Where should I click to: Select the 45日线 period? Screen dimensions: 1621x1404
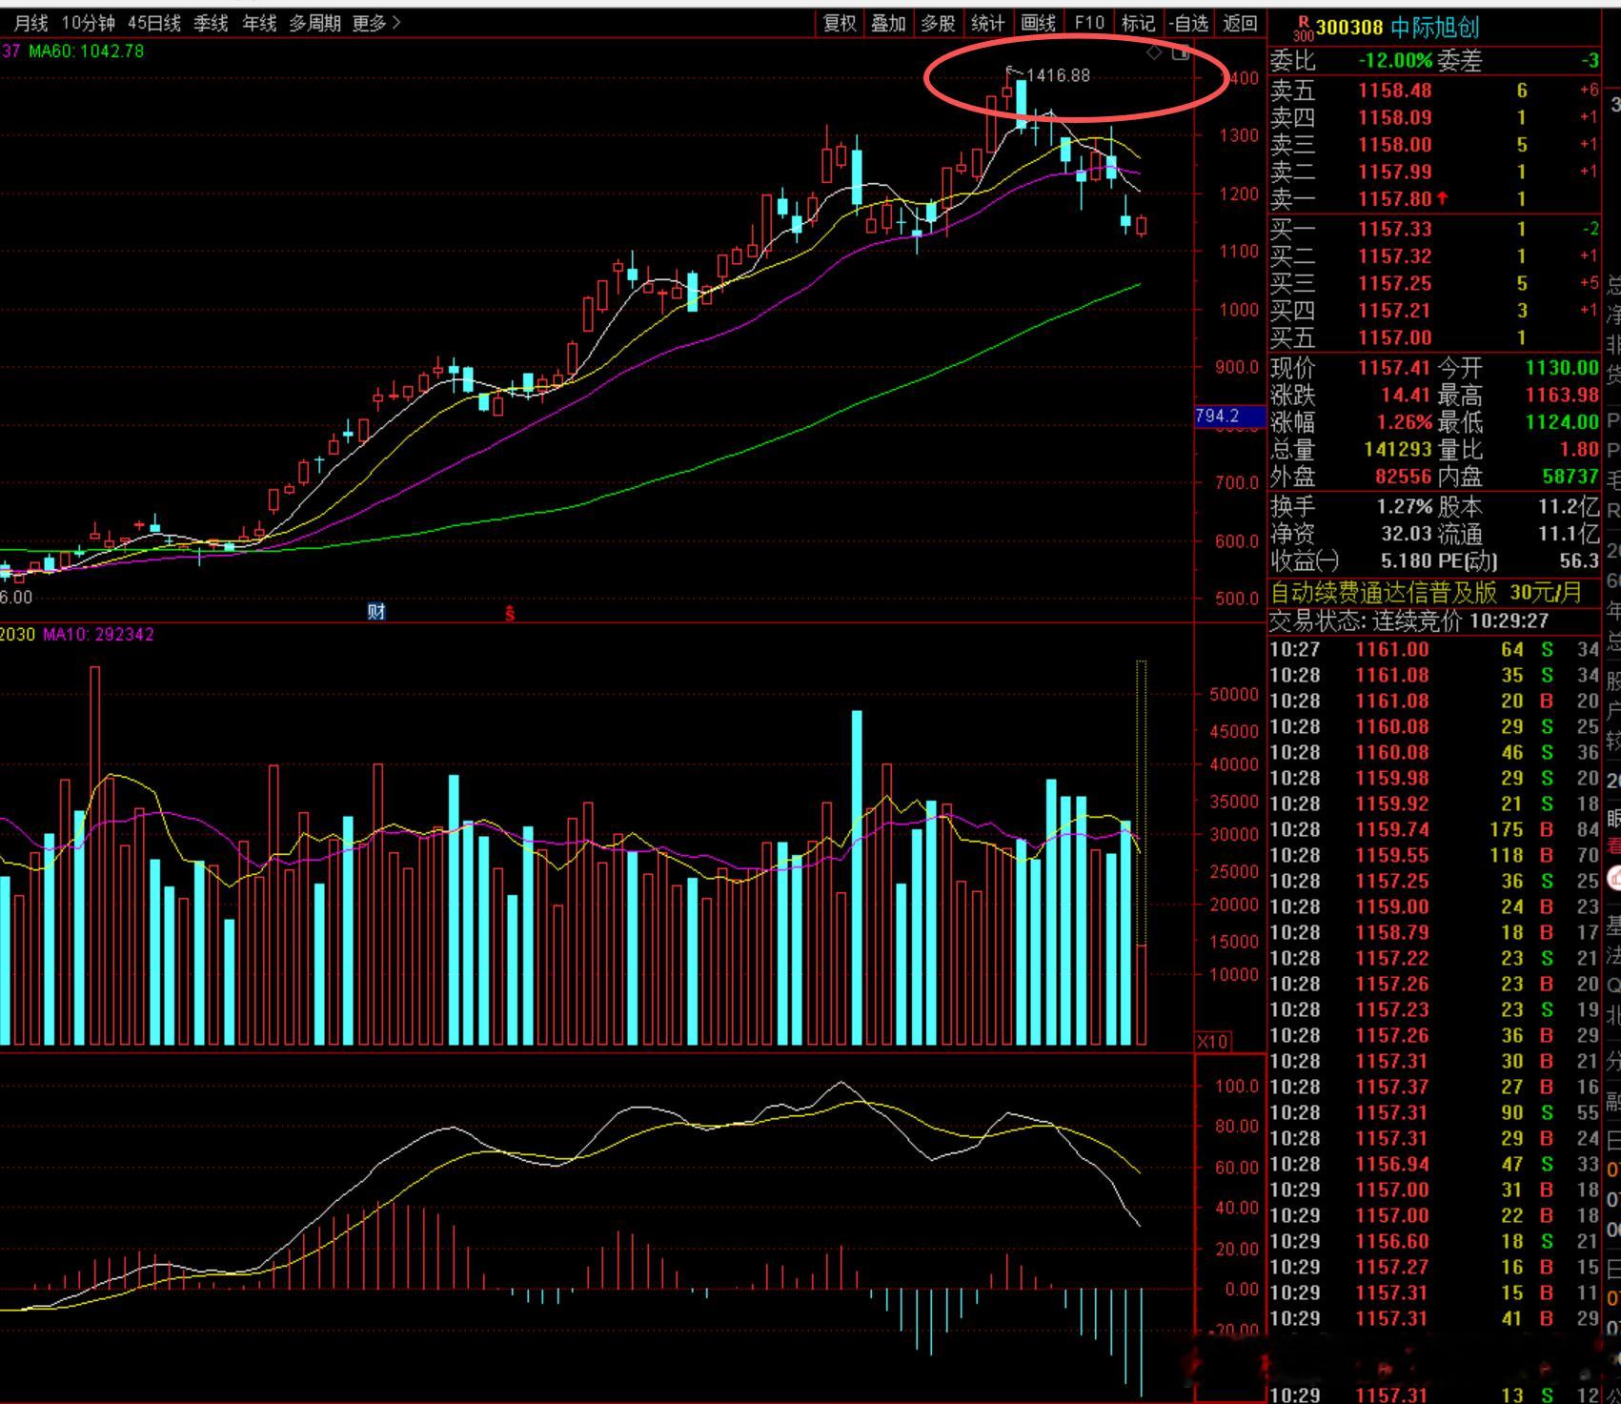click(154, 23)
